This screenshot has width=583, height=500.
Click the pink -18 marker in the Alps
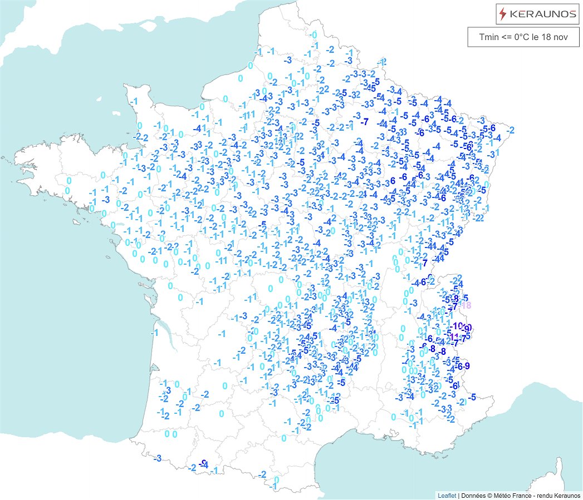point(467,305)
